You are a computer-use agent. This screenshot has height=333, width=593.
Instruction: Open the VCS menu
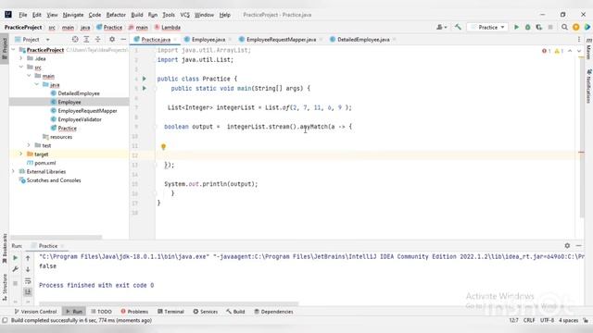click(x=184, y=15)
